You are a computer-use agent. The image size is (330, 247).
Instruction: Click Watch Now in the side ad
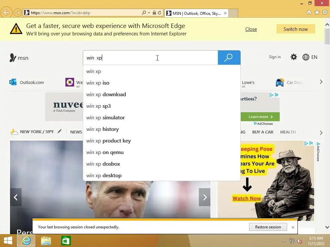point(247,198)
